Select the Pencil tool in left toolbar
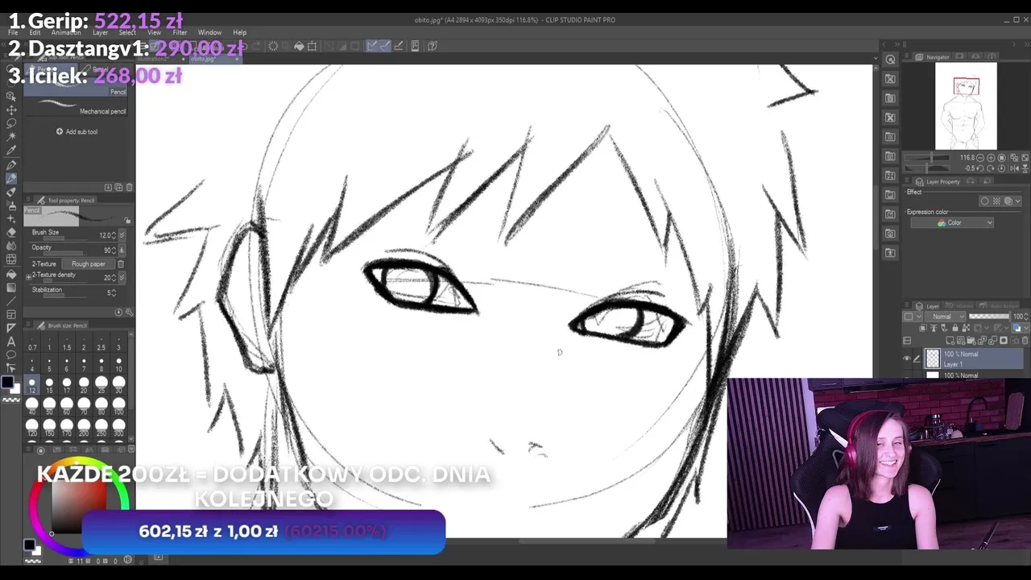 [11, 178]
